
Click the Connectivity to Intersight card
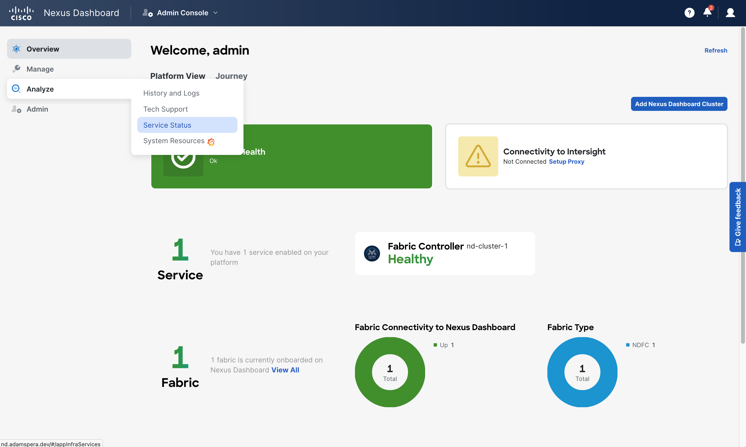(586, 156)
